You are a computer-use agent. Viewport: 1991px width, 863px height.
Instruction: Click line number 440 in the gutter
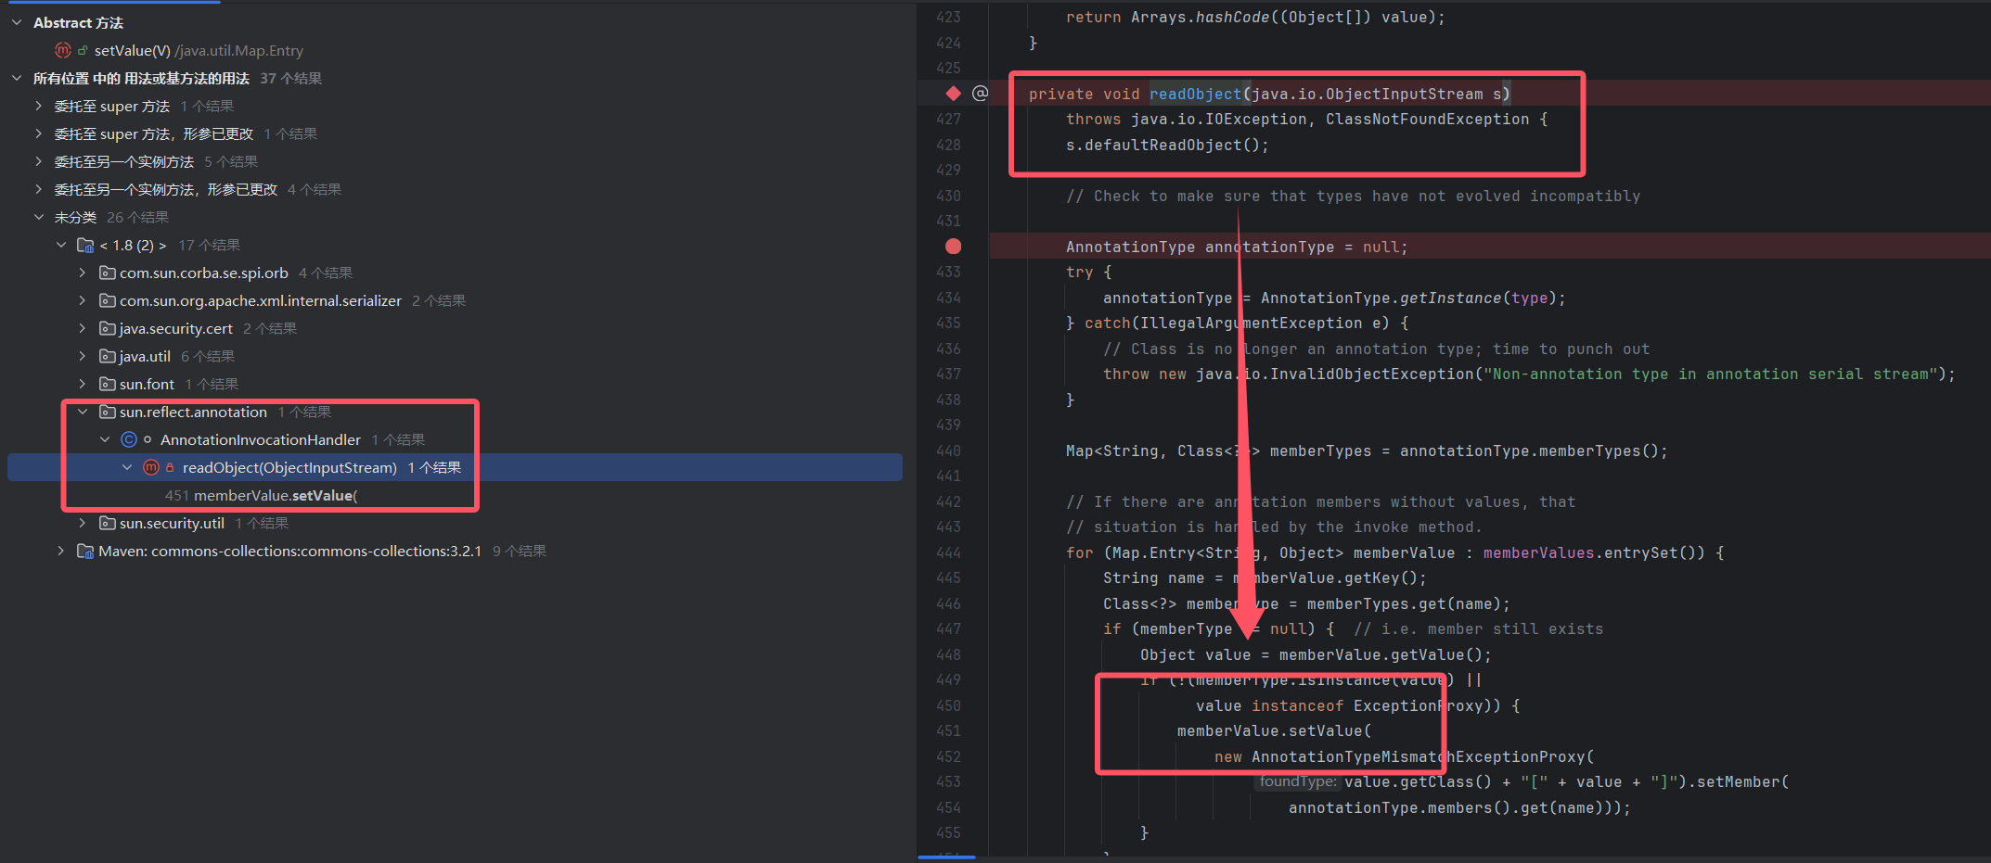click(948, 451)
